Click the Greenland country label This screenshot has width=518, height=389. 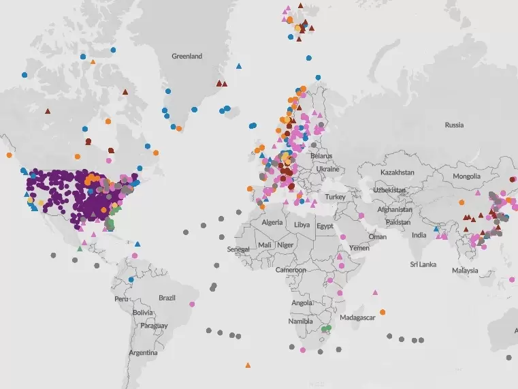(187, 57)
